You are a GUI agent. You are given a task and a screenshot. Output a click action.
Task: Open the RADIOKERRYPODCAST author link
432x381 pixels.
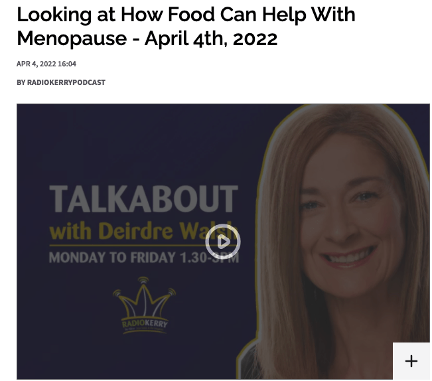click(66, 82)
